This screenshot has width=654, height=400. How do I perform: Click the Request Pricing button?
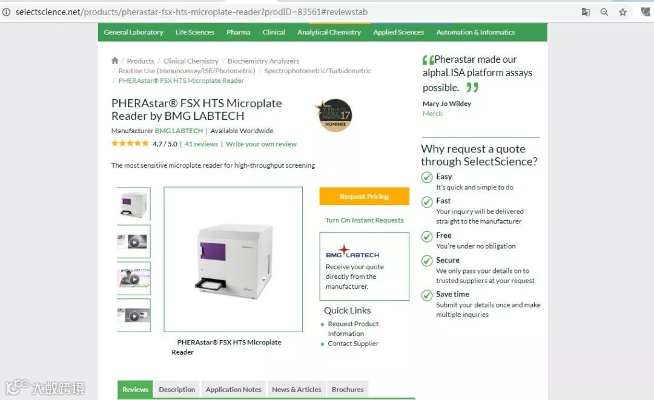point(364,196)
